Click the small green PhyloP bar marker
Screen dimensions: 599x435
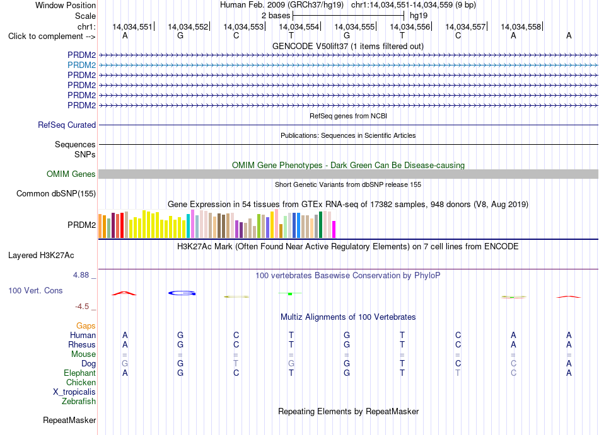(x=290, y=293)
